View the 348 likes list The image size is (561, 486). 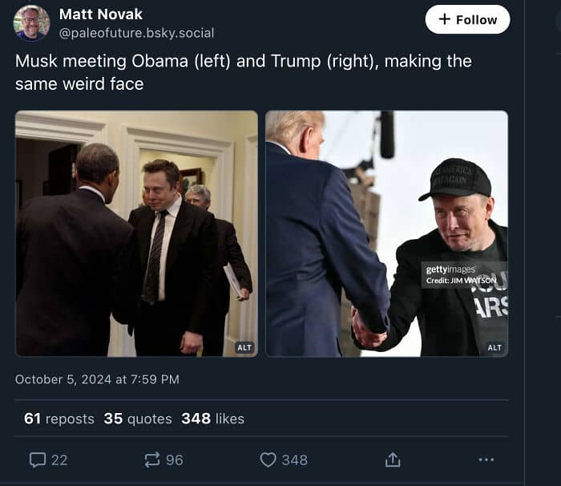coord(212,419)
